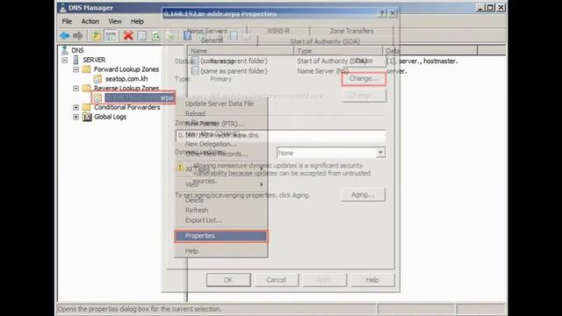Collapse the SERVER tree node
The height and width of the screenshot is (316, 562).
(65, 60)
